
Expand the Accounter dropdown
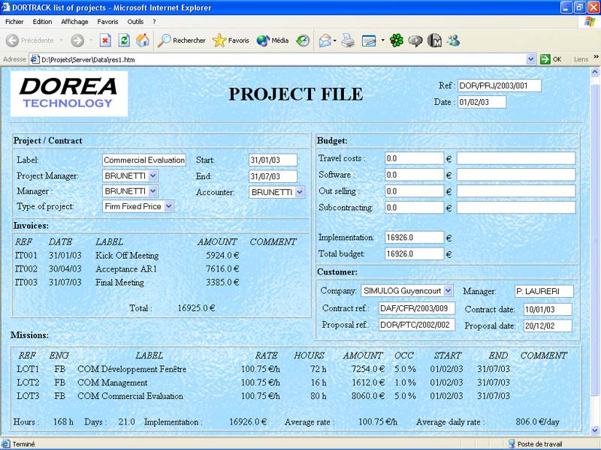pos(300,192)
